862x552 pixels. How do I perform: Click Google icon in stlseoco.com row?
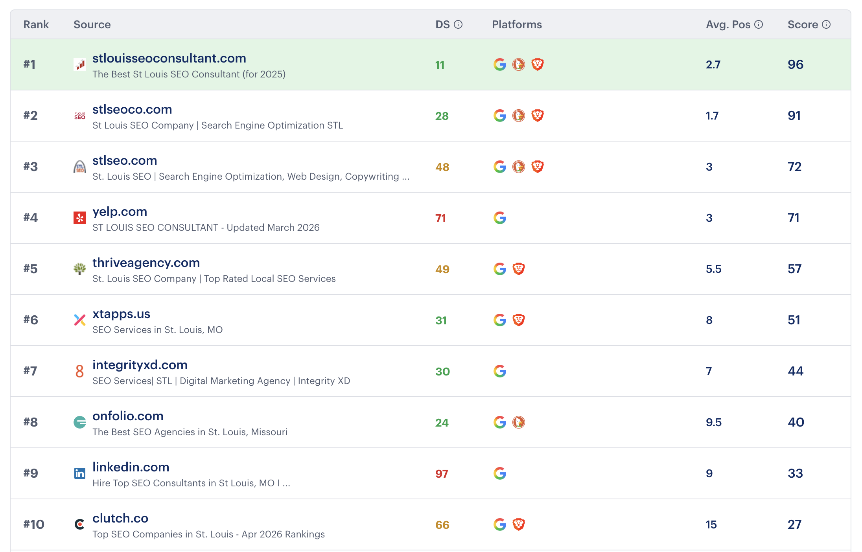[500, 116]
